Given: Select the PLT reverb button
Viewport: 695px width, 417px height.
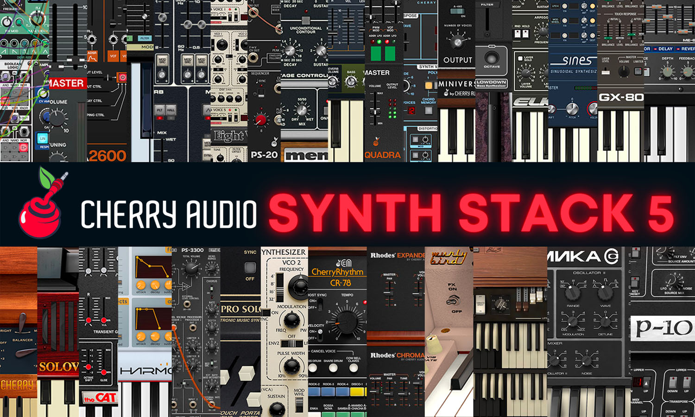Looking at the screenshot, I should click(159, 110).
